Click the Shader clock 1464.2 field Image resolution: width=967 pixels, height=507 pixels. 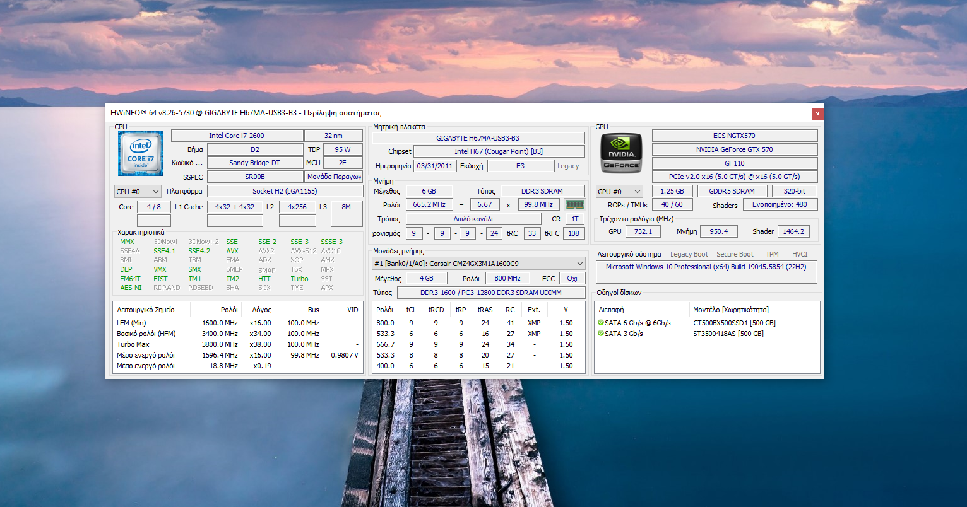pos(793,231)
